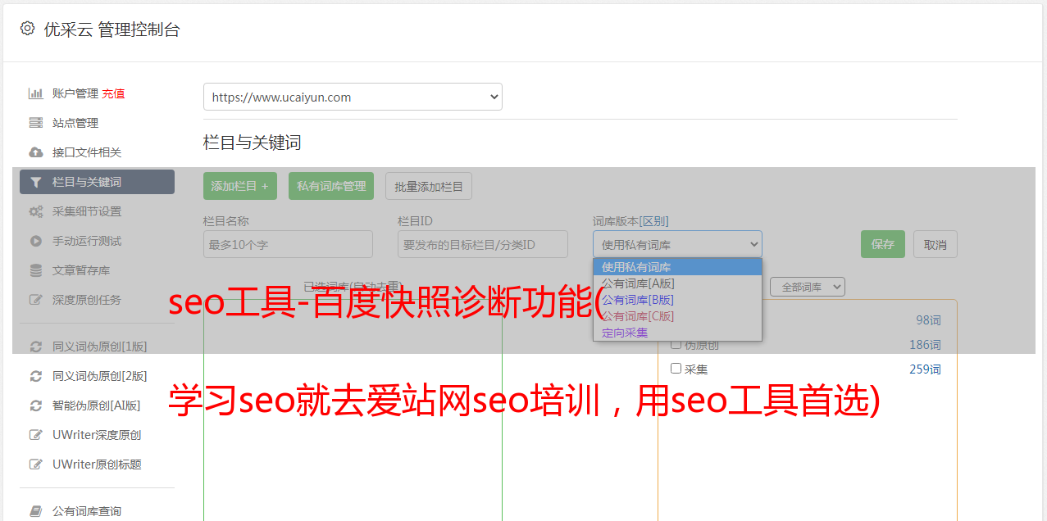Click the refresh icon for 同义词伪原创[2版]
This screenshot has width=1047, height=521.
tap(35, 376)
